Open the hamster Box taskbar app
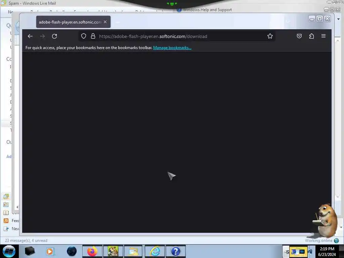Screen dimensions: 344x258 (113, 251)
